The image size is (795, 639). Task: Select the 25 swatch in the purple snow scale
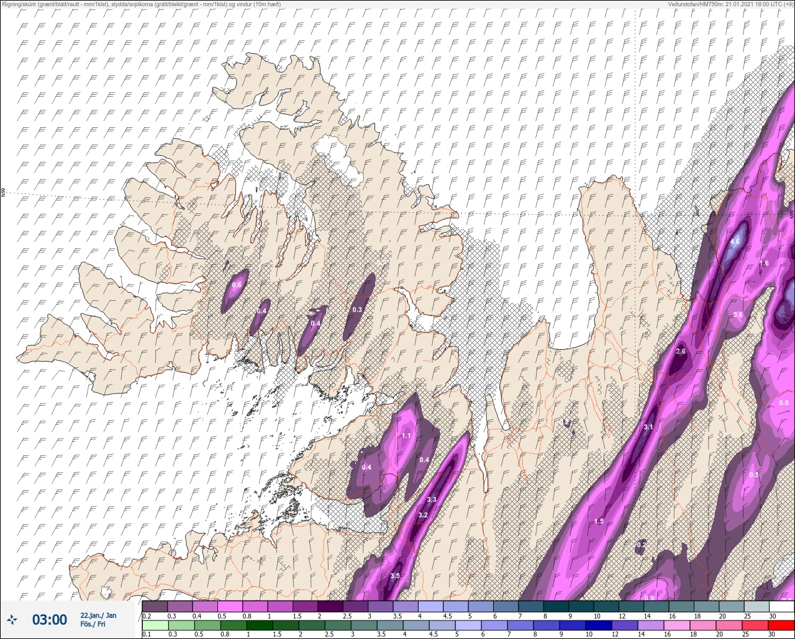pos(756,606)
